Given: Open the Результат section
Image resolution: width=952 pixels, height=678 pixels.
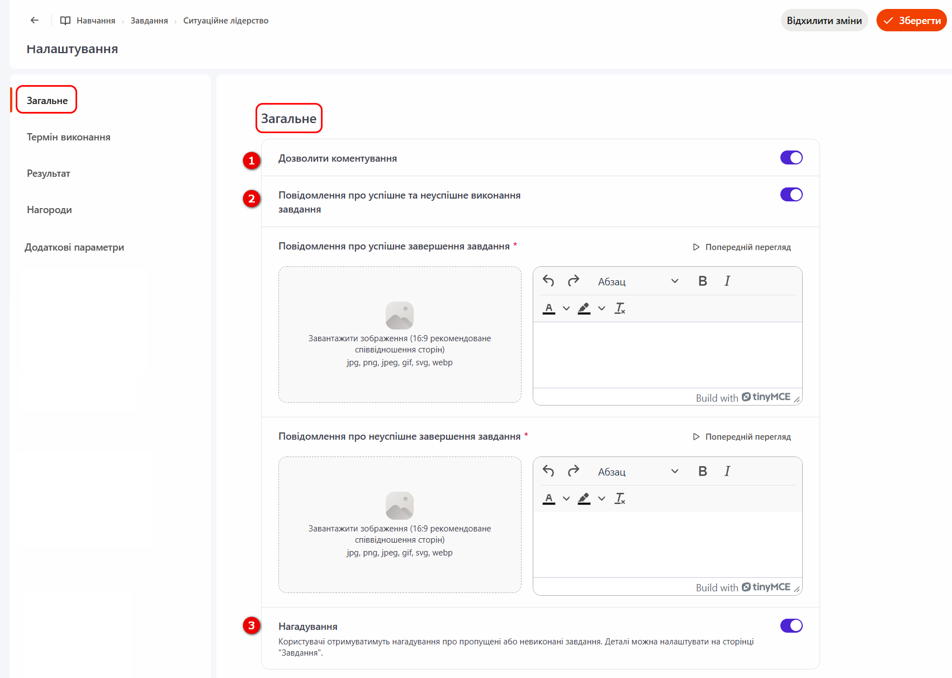Looking at the screenshot, I should (49, 173).
